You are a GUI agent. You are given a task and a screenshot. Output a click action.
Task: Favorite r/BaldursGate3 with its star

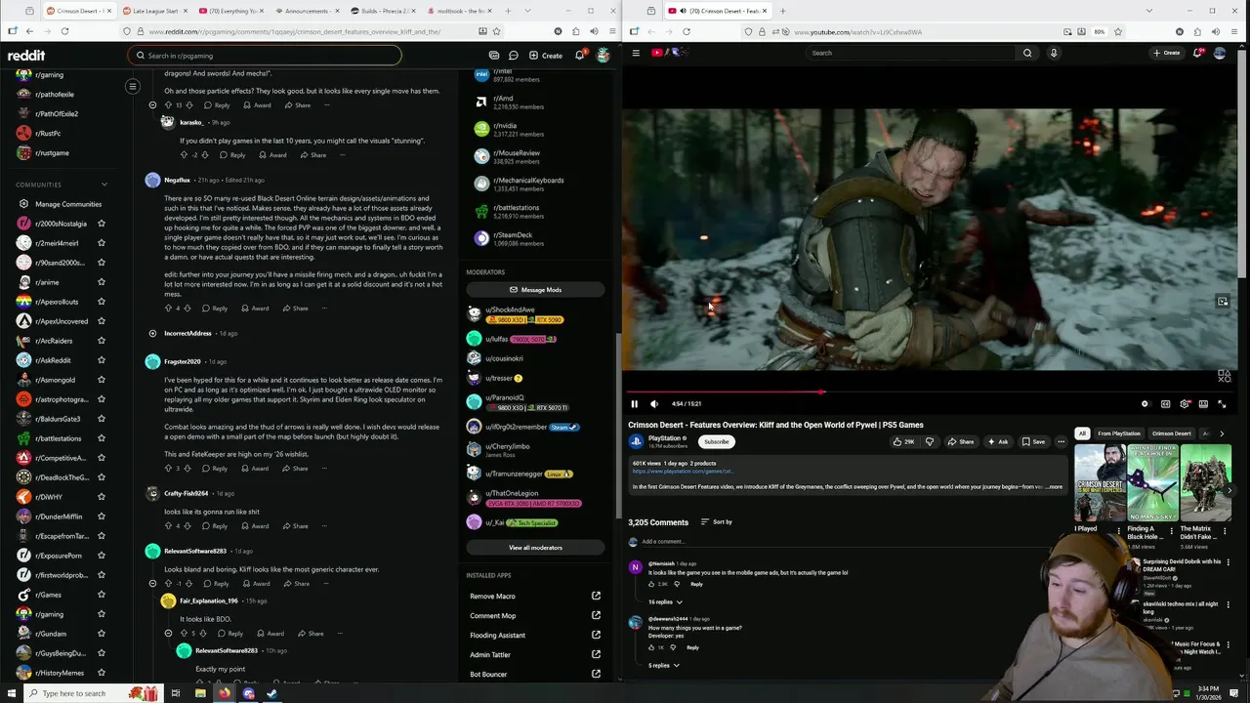(x=101, y=419)
